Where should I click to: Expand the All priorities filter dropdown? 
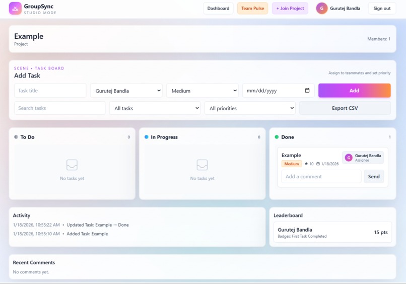(250, 108)
